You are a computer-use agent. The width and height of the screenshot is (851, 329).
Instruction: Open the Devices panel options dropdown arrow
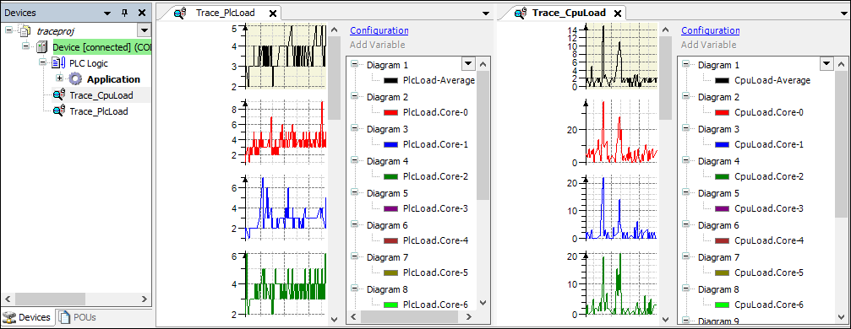107,13
